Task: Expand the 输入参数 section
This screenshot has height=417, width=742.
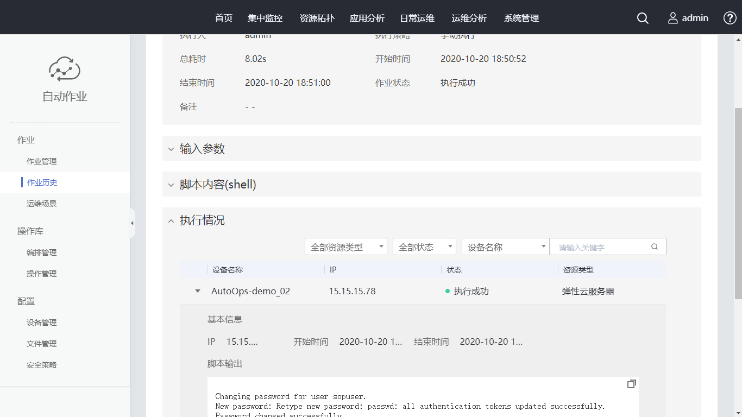Action: [x=171, y=149]
